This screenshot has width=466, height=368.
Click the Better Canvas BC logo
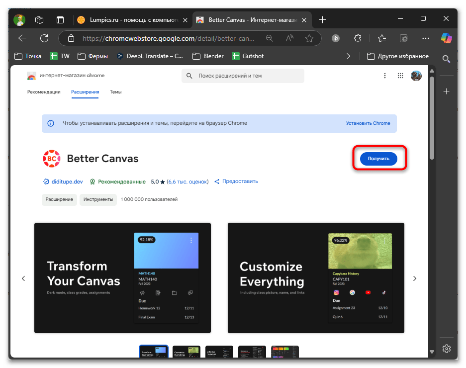pos(52,159)
